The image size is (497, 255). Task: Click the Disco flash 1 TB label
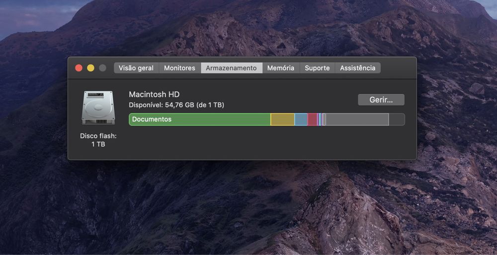coord(98,140)
